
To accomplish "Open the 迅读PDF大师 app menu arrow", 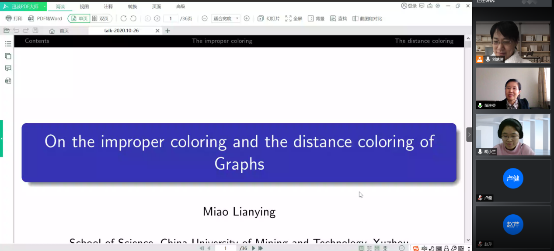I will click(45, 6).
